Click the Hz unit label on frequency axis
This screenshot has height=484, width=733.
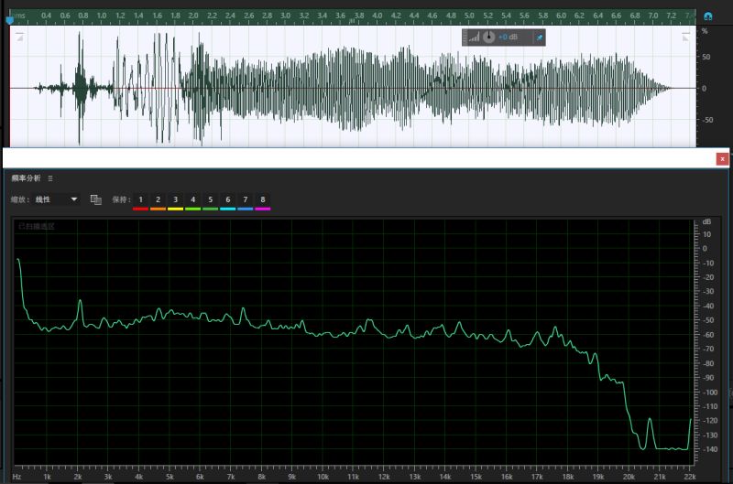16,477
